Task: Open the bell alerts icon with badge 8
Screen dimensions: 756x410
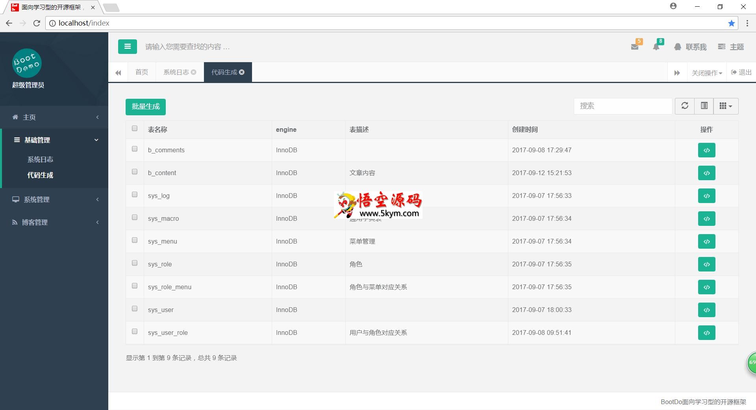Action: 656,47
